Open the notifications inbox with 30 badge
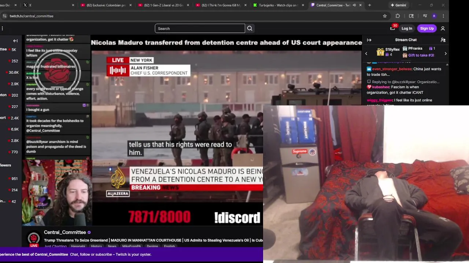The width and height of the screenshot is (469, 263). 392,28
